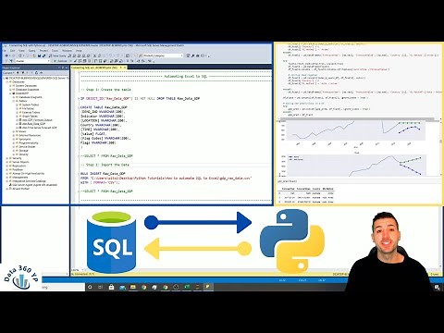Viewport: 444px width, 333px height.
Task: Open the View menu
Action: [x=21, y=51]
